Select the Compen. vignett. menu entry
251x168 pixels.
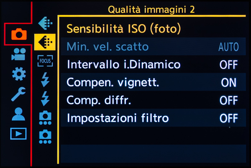tap(113, 83)
